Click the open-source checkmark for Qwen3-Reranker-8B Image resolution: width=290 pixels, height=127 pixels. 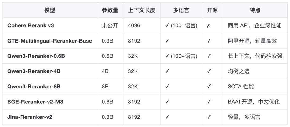[x=209, y=86]
